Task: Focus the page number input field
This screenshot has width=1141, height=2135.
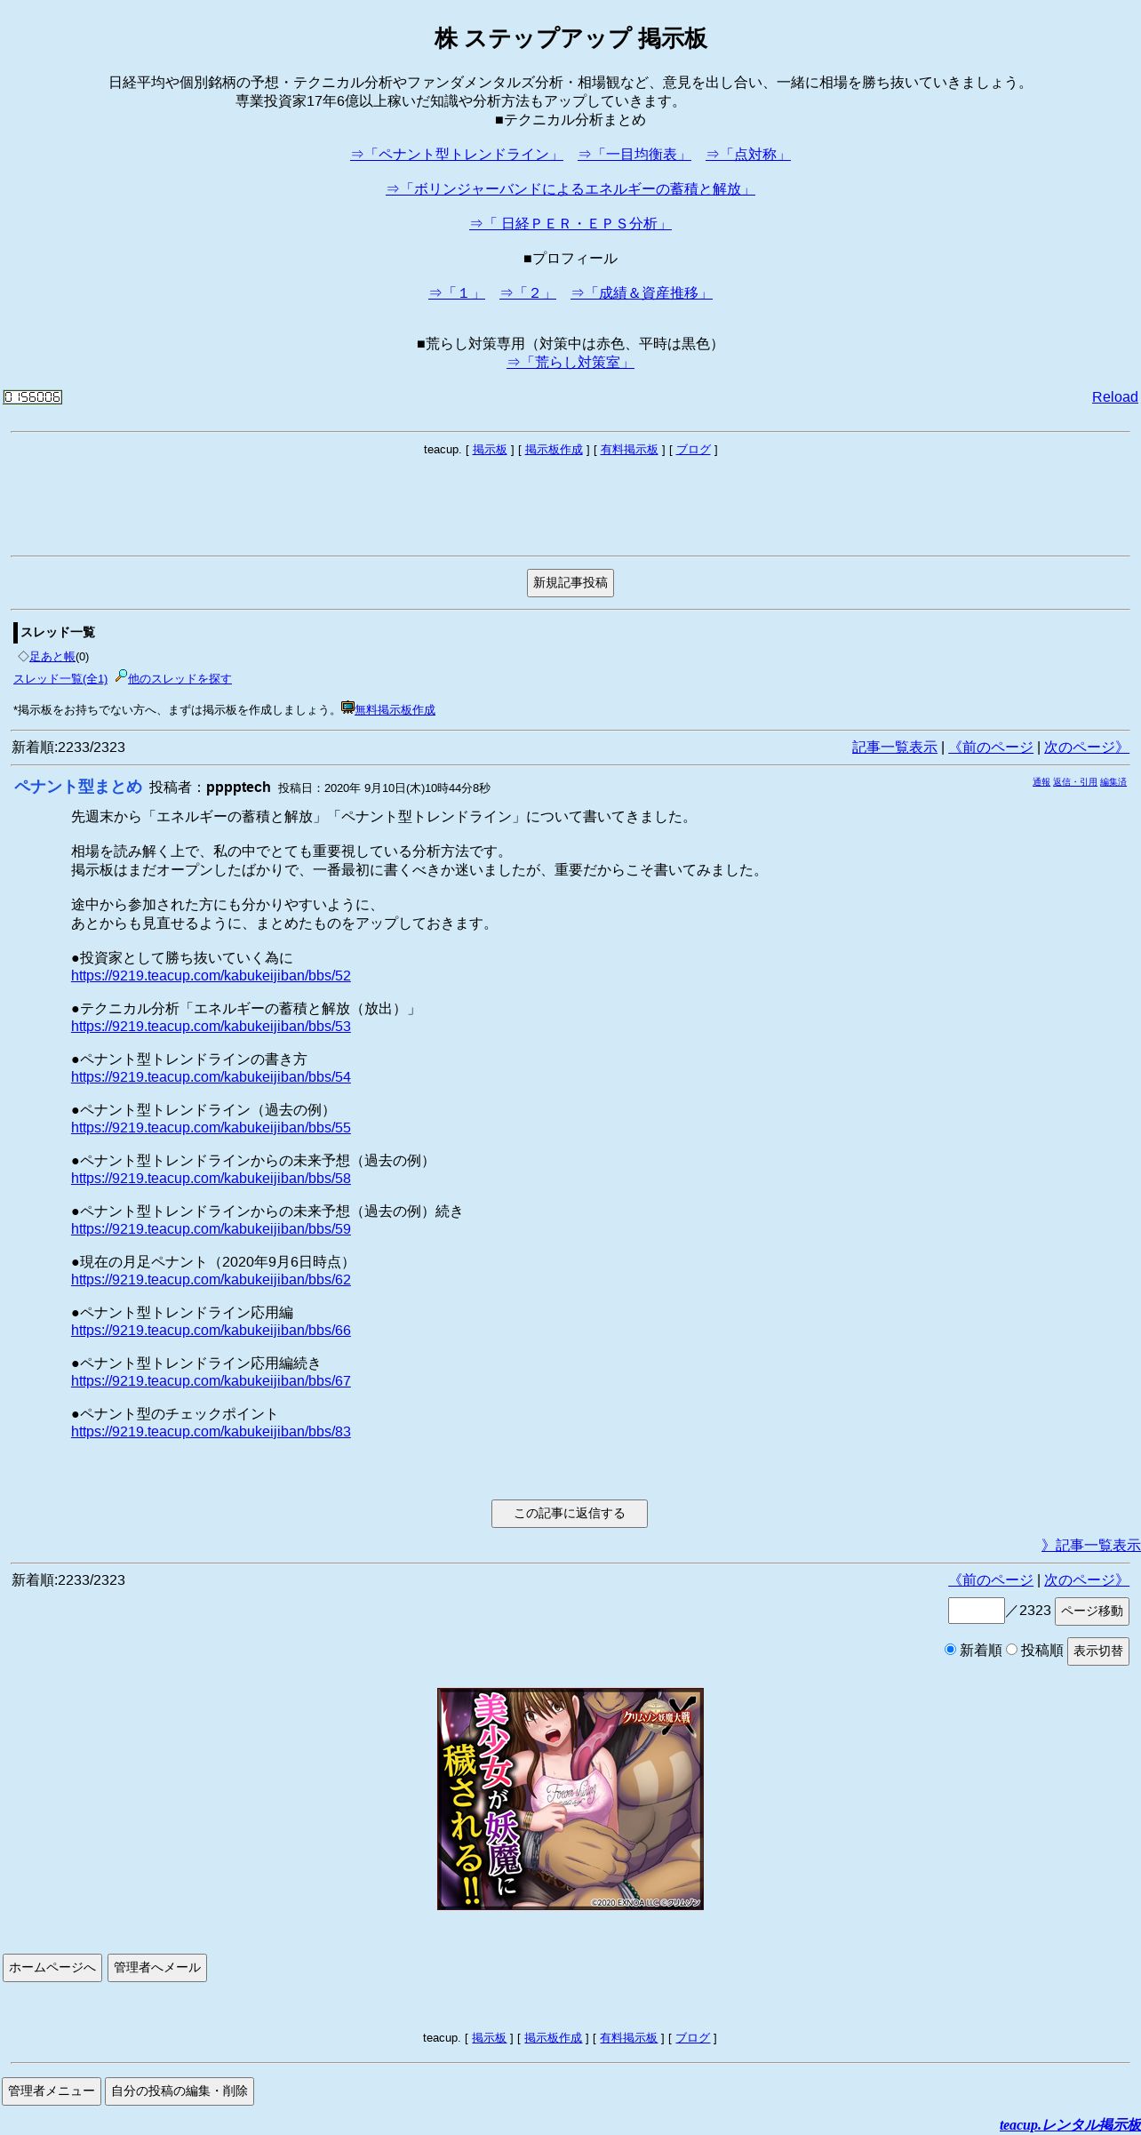Action: [x=977, y=1611]
